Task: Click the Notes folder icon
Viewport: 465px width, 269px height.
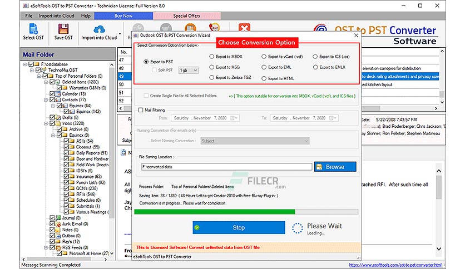Action: tap(58, 230)
